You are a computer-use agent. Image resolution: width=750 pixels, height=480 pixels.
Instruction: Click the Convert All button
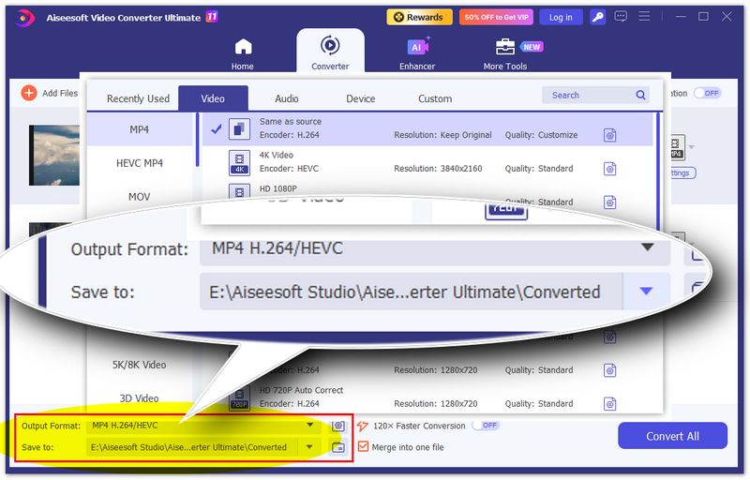pyautogui.click(x=672, y=436)
